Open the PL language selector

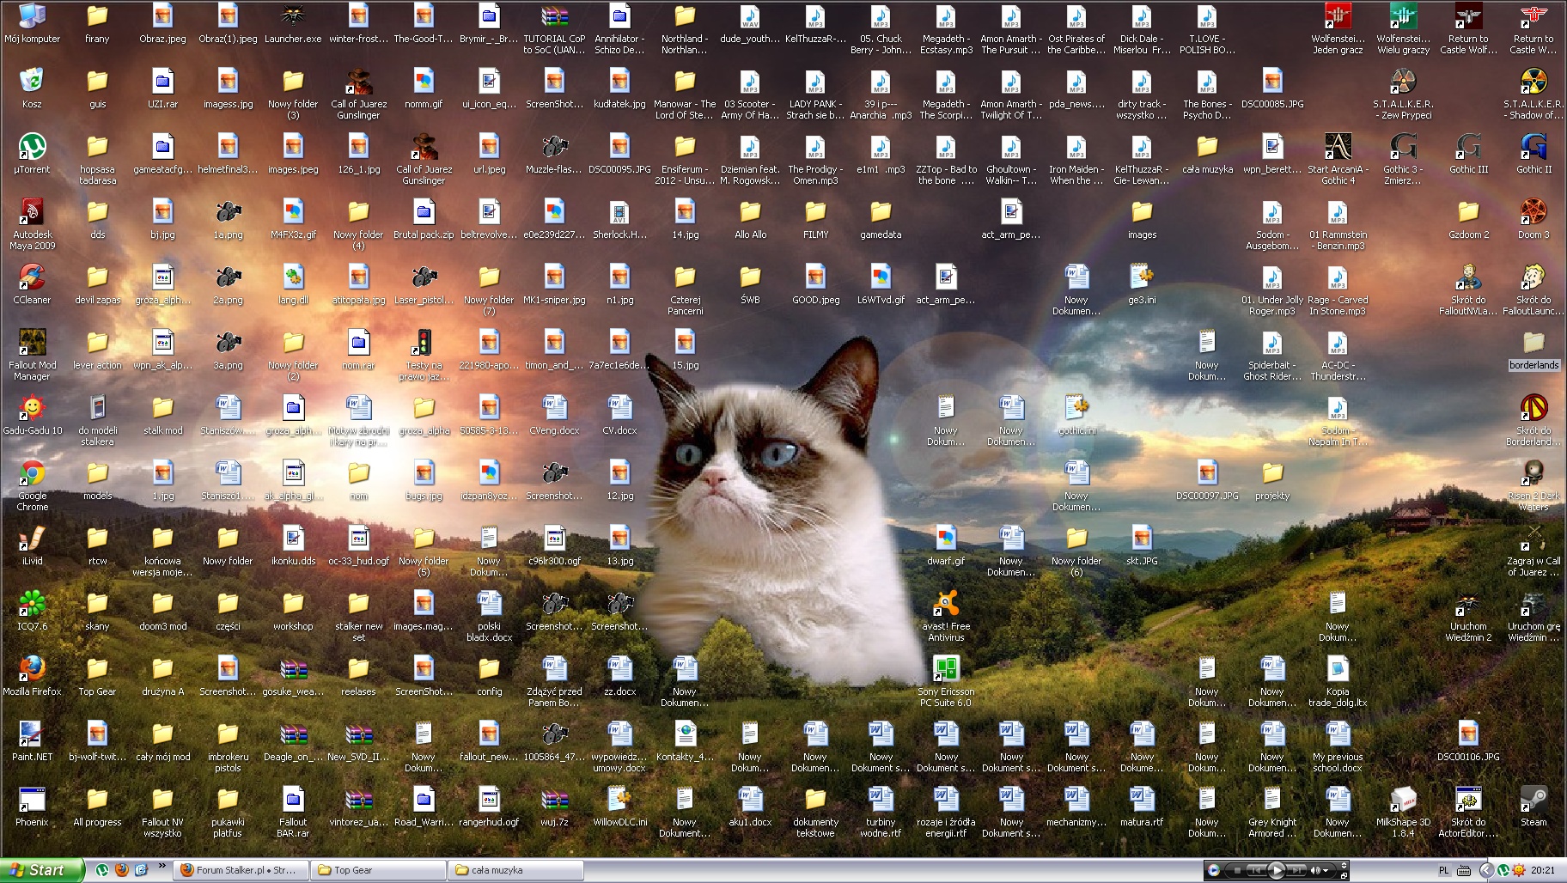[1444, 870]
